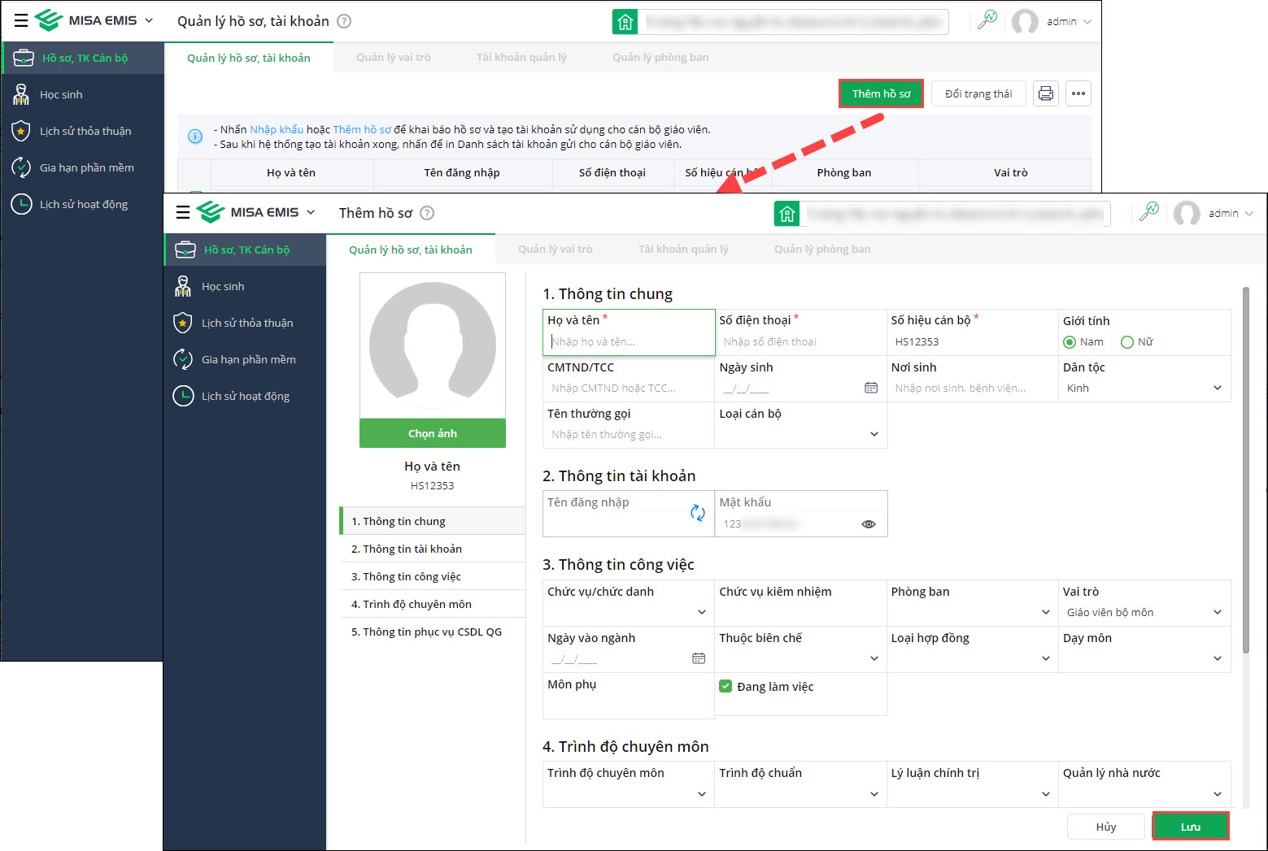Select the Nữ gender radio button
This screenshot has height=851, width=1268.
(x=1127, y=342)
